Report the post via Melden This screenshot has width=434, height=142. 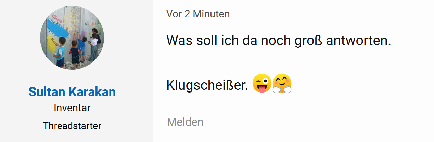(x=185, y=122)
